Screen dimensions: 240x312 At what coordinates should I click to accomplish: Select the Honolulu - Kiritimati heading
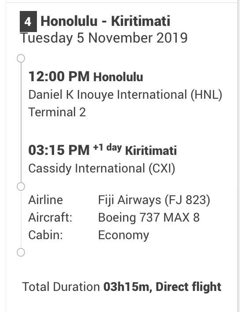click(x=105, y=21)
